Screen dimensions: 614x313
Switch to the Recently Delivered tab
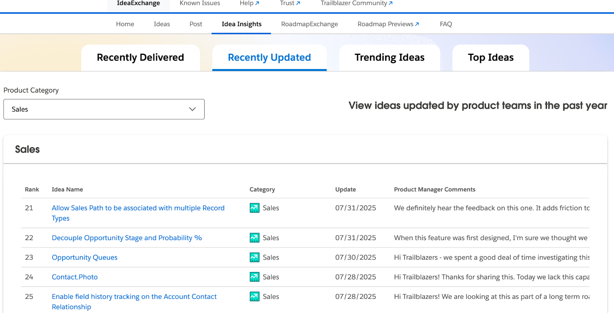point(140,58)
